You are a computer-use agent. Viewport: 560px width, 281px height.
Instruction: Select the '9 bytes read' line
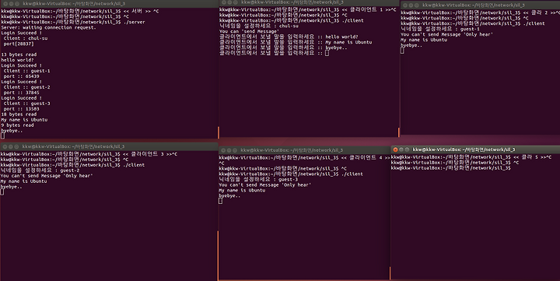(17, 125)
